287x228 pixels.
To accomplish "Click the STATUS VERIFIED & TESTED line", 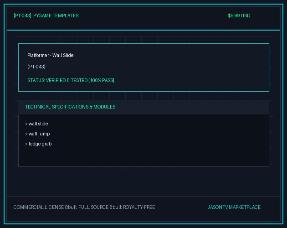I will (71, 80).
